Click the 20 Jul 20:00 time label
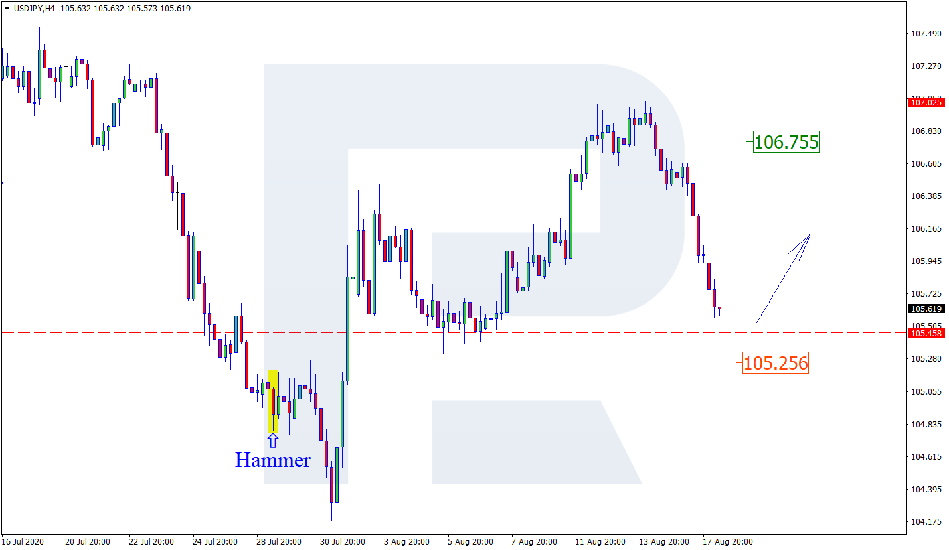 (x=88, y=542)
